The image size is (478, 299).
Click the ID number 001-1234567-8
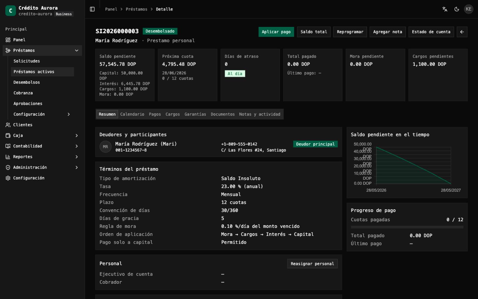[131, 150]
